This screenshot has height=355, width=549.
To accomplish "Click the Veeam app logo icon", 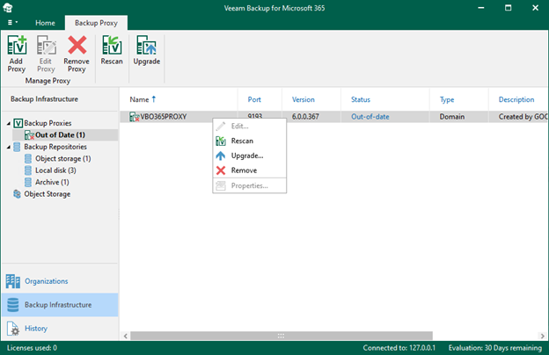I will [8, 8].
